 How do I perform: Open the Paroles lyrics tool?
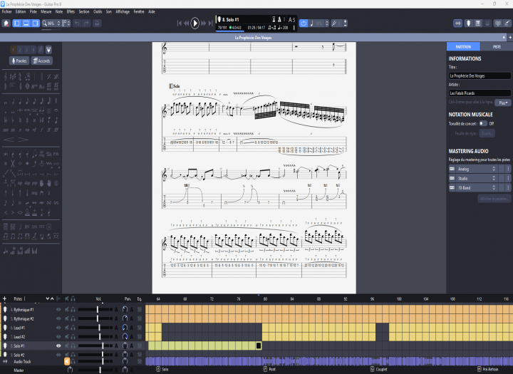point(19,61)
